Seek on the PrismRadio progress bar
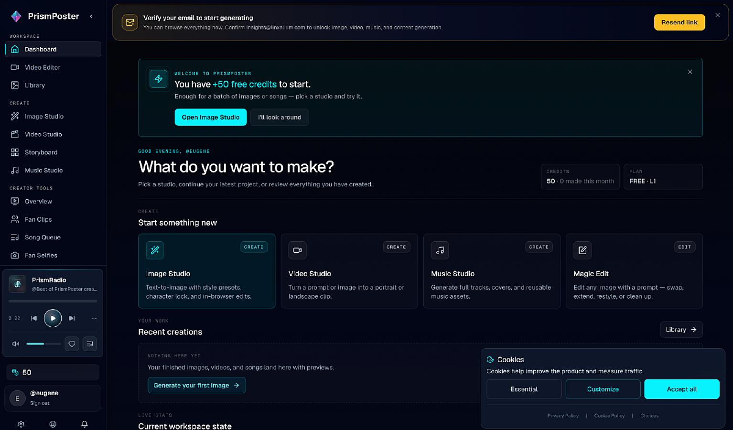 (53, 301)
